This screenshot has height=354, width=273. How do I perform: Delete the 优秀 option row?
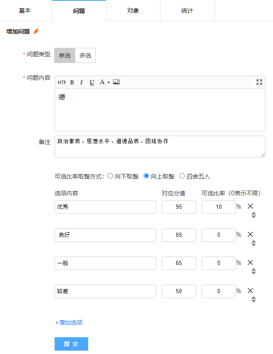[x=250, y=206]
